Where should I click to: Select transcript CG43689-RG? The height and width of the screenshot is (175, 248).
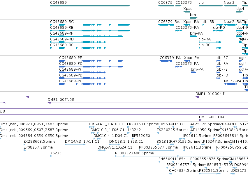pyautogui.click(x=90, y=25)
